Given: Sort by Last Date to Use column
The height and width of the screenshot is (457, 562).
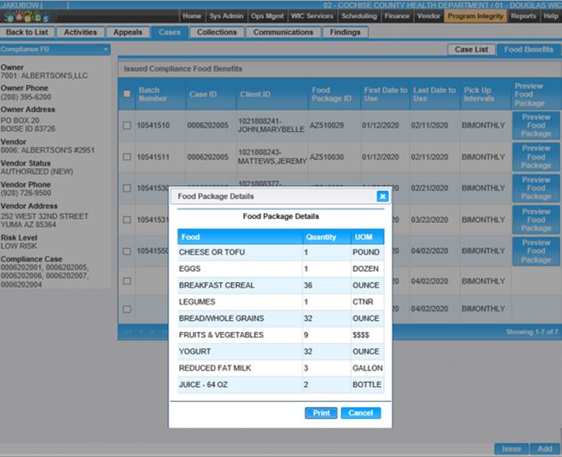Looking at the screenshot, I should point(434,94).
